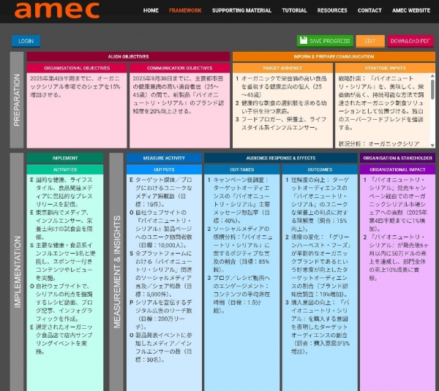Image resolution: width=439 pixels, height=391 pixels.
Task: Click the OUT-TAKES heading
Action: tap(242, 170)
